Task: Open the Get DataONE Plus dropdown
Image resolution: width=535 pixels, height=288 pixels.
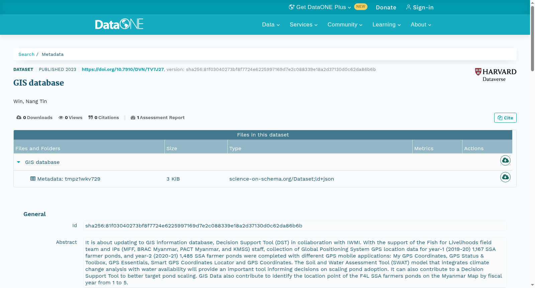Action: coord(320,7)
